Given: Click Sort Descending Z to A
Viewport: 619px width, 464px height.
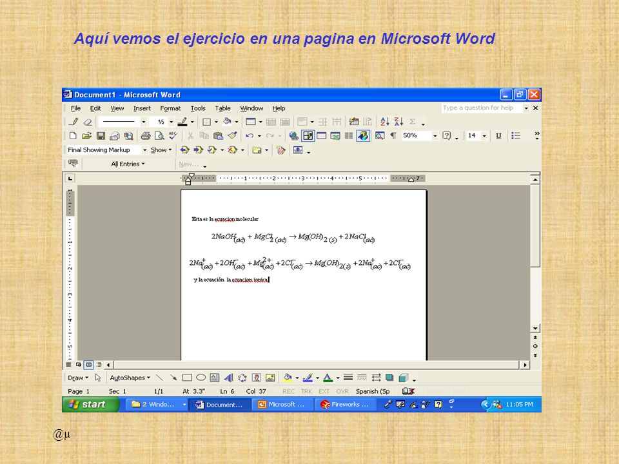Looking at the screenshot, I should coord(398,122).
